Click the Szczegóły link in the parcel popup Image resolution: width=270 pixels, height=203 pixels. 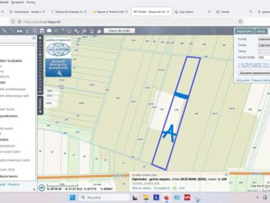(162, 188)
